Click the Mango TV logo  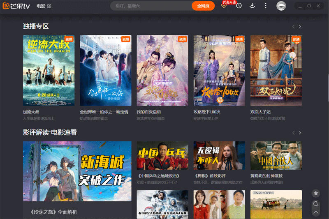(16, 6)
